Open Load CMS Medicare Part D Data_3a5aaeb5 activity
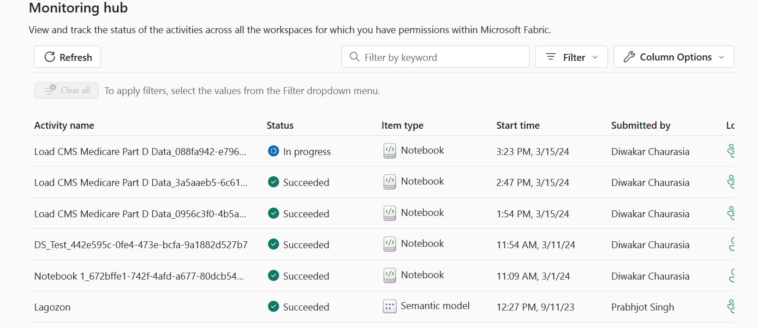757x328 pixels. coord(141,183)
